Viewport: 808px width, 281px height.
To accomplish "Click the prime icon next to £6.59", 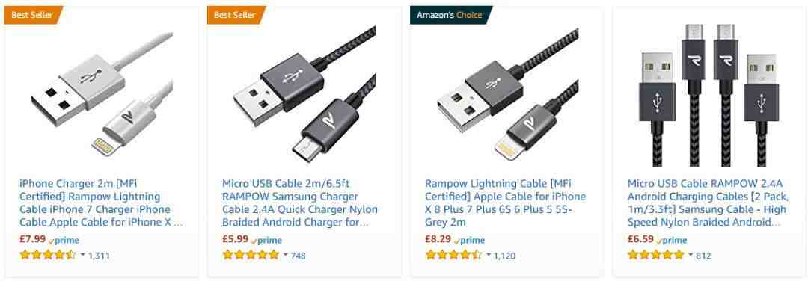I will (671, 241).
